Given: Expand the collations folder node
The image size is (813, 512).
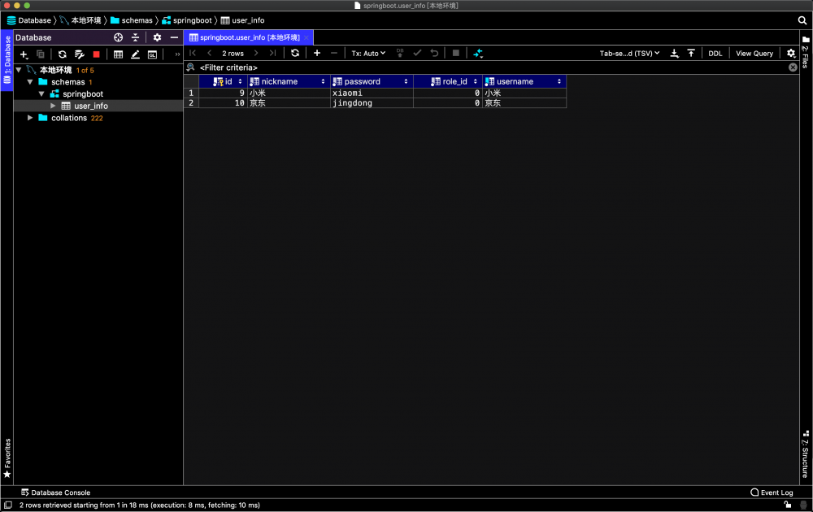Looking at the screenshot, I should 30,118.
